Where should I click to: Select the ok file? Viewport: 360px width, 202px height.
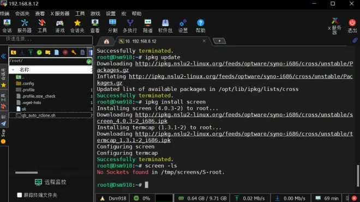21,109
